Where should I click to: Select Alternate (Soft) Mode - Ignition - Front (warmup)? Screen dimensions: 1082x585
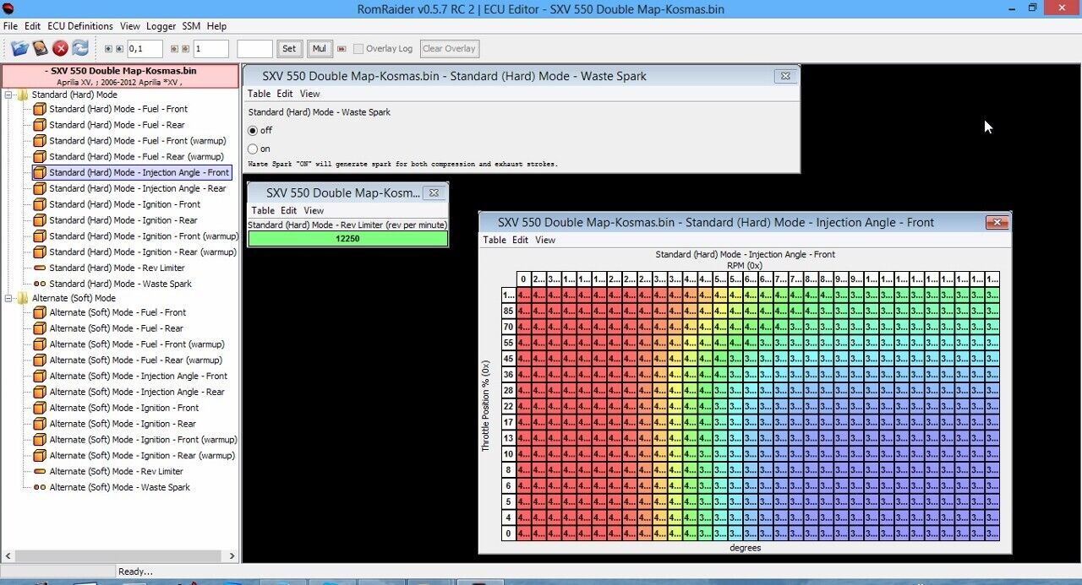(x=143, y=440)
